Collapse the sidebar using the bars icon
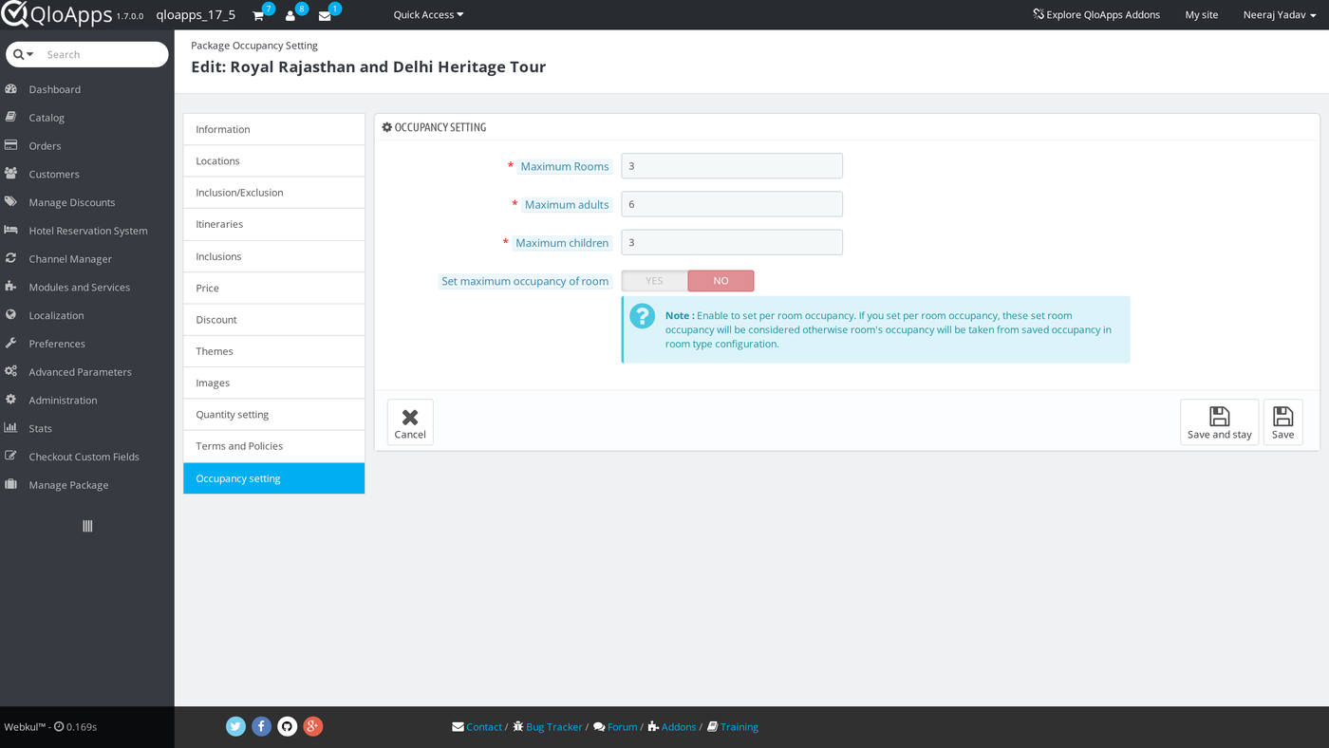1329x748 pixels. [x=87, y=526]
